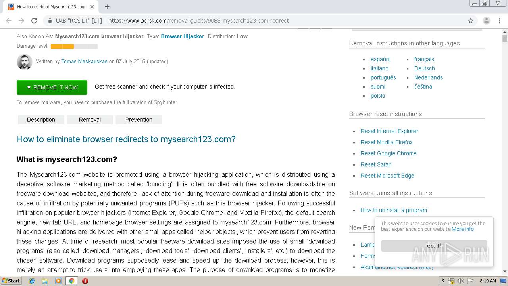Open the cookie More info link
The width and height of the screenshot is (508, 286).
[462, 229]
